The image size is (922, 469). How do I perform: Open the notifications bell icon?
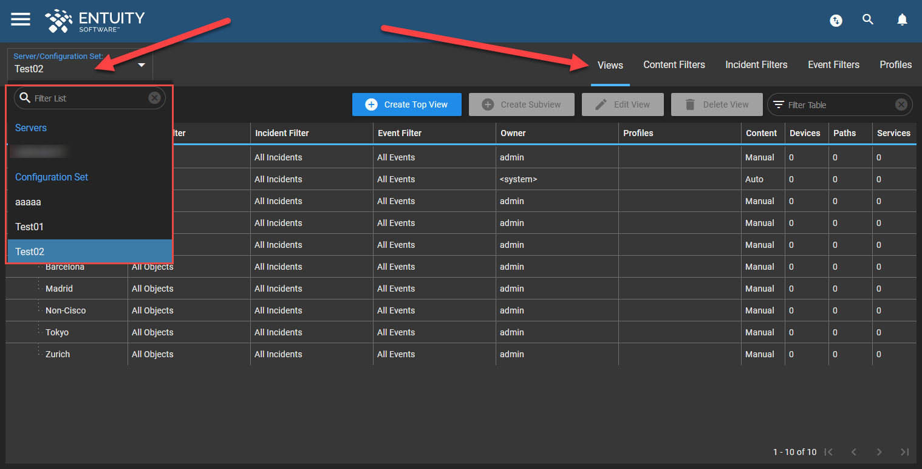[x=903, y=20]
